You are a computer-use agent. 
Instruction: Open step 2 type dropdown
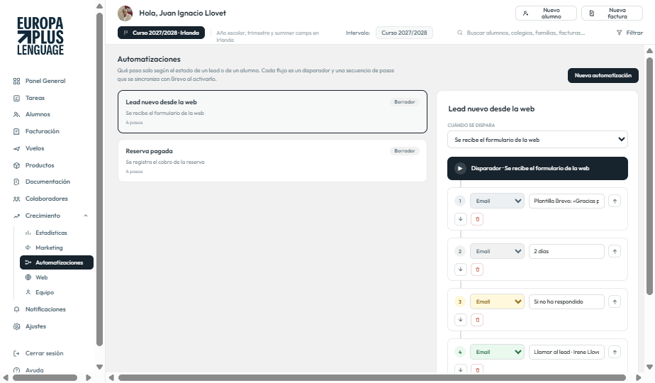tap(497, 252)
